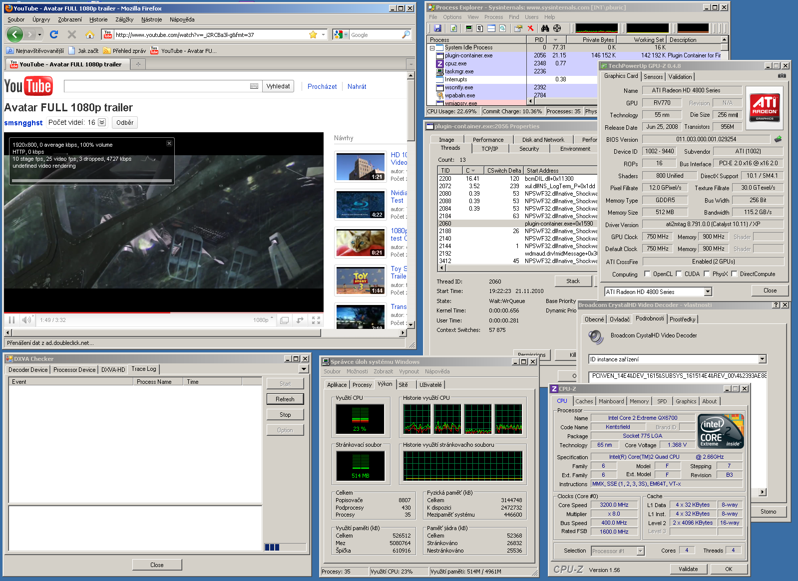Open the Mainboard tab in CPU-Z
Image resolution: width=798 pixels, height=581 pixels.
coord(611,401)
